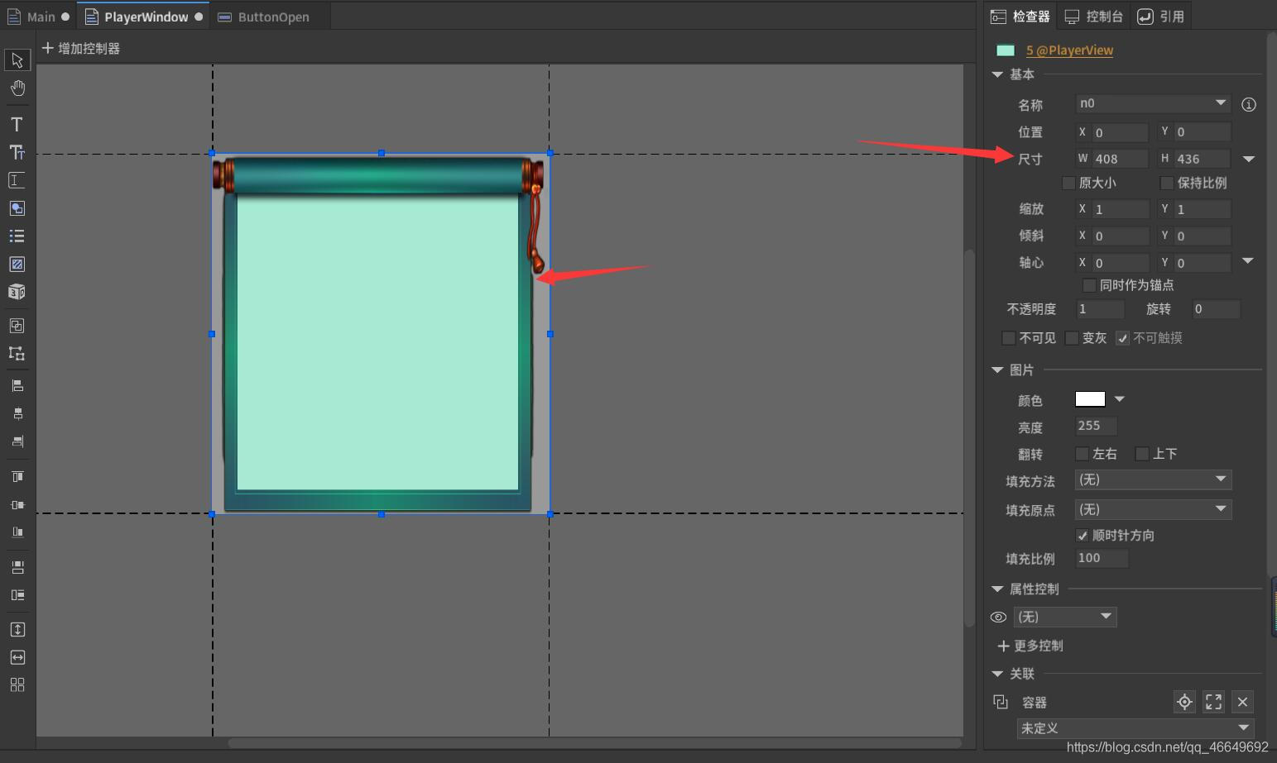Check 同时作为锚点 option
1277x763 pixels.
tap(1089, 285)
